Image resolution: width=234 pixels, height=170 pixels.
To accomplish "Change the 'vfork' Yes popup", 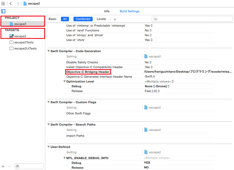I will click(149, 40).
